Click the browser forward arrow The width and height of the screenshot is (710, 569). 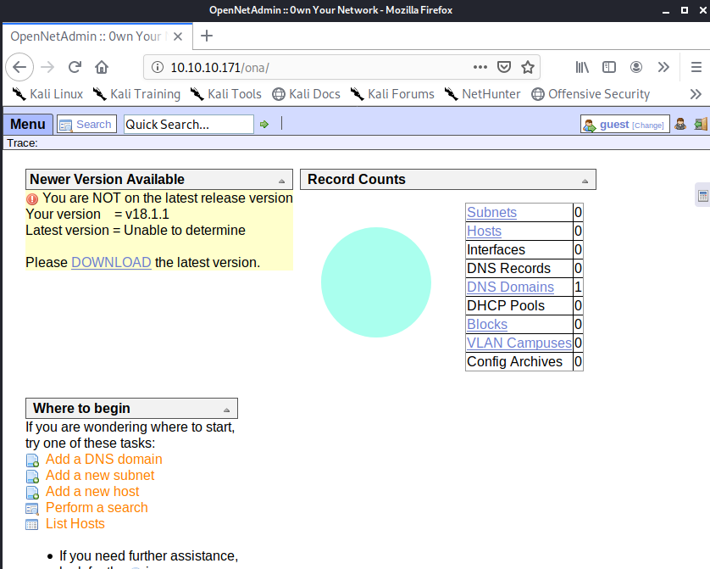pyautogui.click(x=47, y=67)
